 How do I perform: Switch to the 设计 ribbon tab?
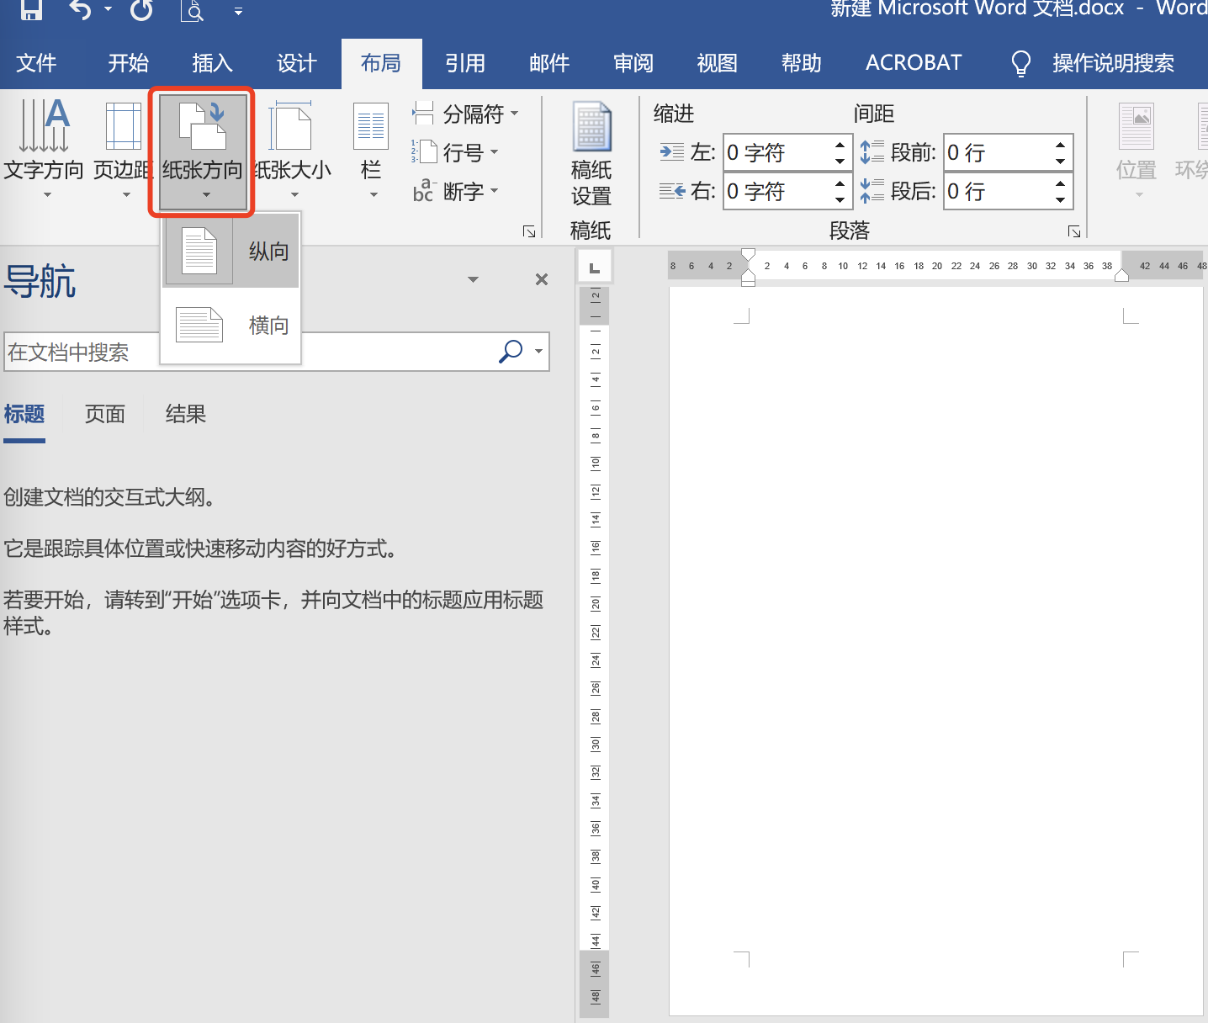click(x=297, y=63)
